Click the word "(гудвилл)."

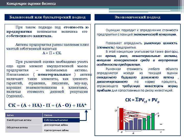[x=15, y=96]
